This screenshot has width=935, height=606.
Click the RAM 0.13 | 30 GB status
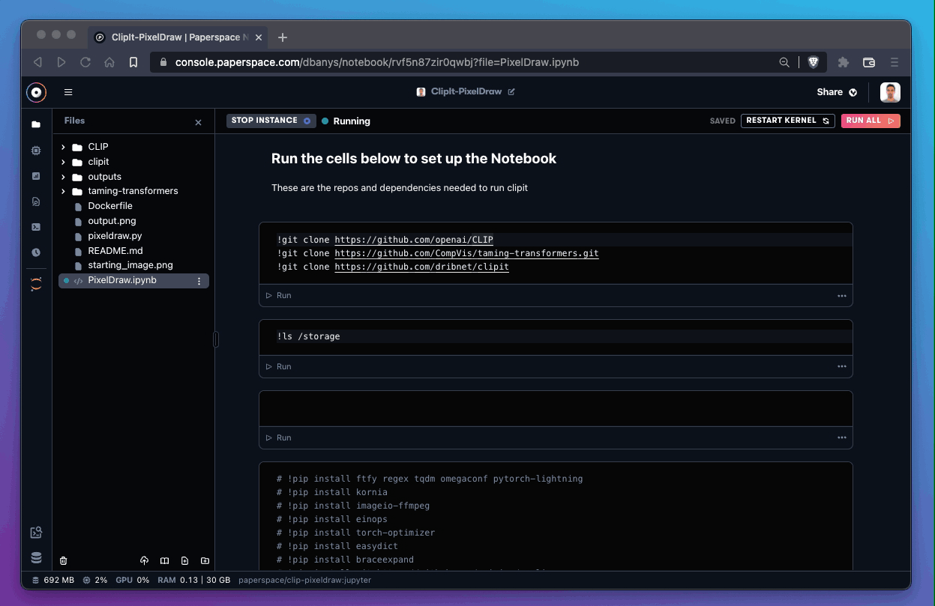coord(193,581)
